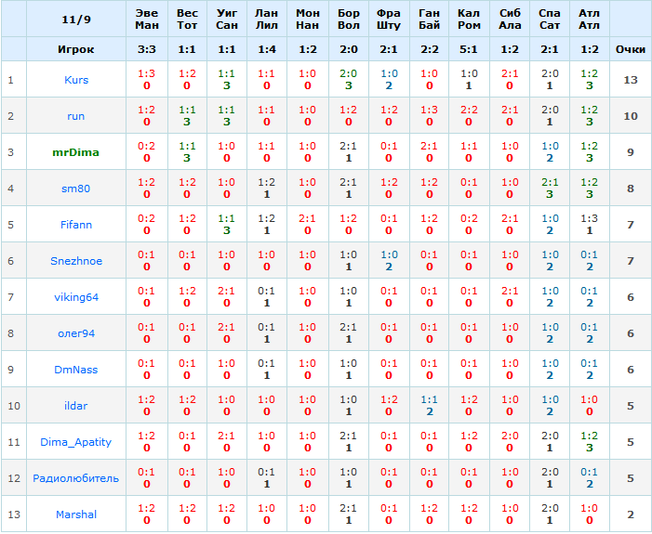The height and width of the screenshot is (534, 652).
Task: Open player Marshal profile link
Action: coord(76,514)
